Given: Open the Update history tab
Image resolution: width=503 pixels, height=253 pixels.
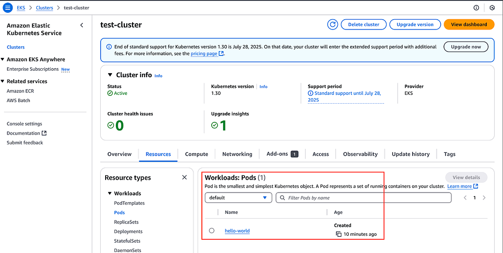Looking at the screenshot, I should 411,154.
